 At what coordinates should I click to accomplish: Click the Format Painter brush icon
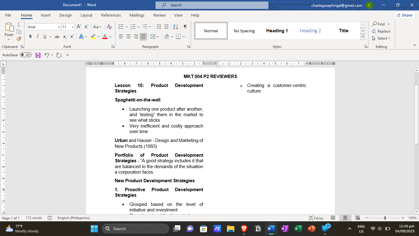pos(19,39)
